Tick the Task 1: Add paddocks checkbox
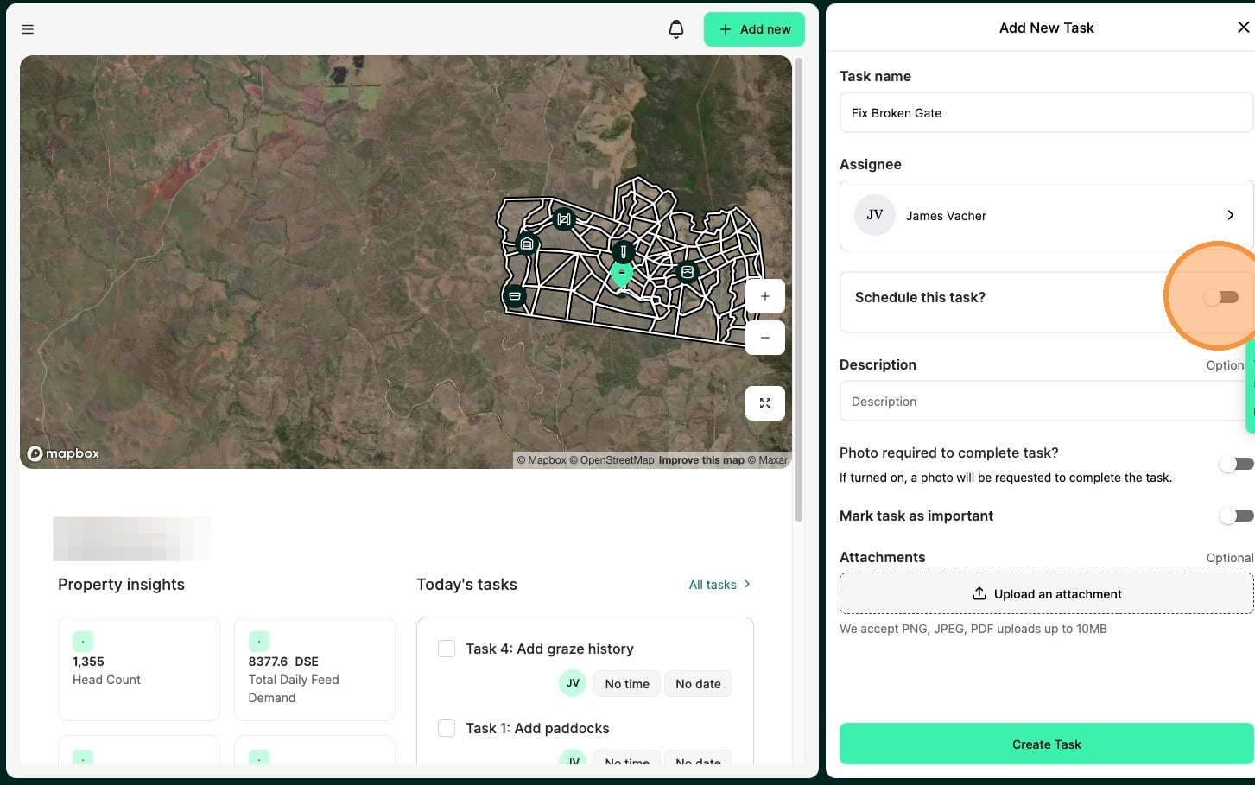Image resolution: width=1255 pixels, height=785 pixels. click(447, 728)
